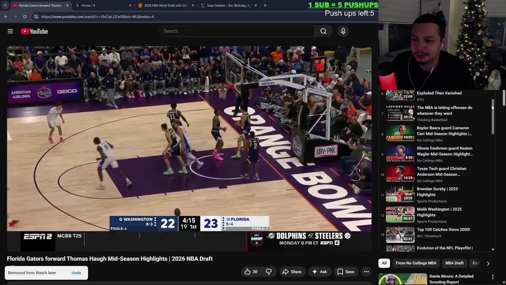Go forward with browser forward arrow

(x=15, y=17)
